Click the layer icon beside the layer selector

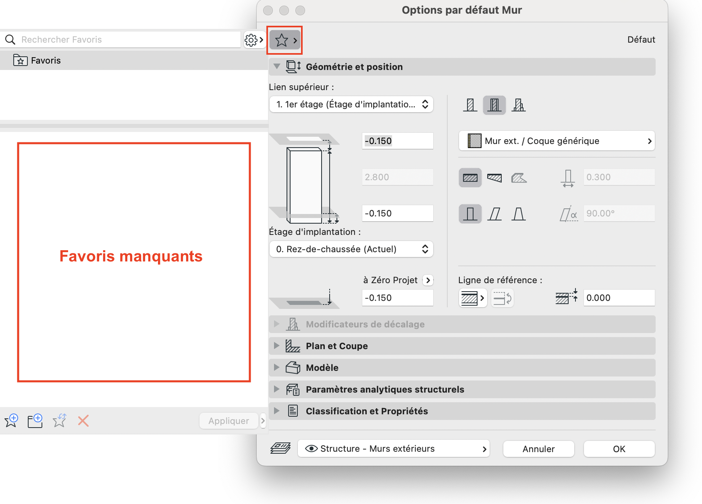pos(280,448)
